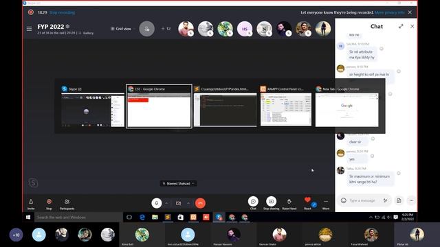React to the 'yes' message
This screenshot has width=440, height=247.
372,156
